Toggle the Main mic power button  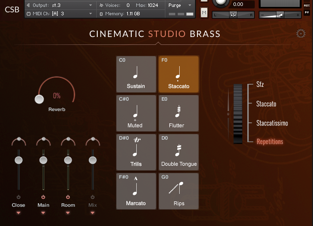tap(43, 197)
